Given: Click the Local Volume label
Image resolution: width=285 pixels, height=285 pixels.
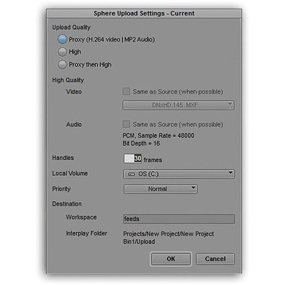Looking at the screenshot, I should tap(70, 173).
